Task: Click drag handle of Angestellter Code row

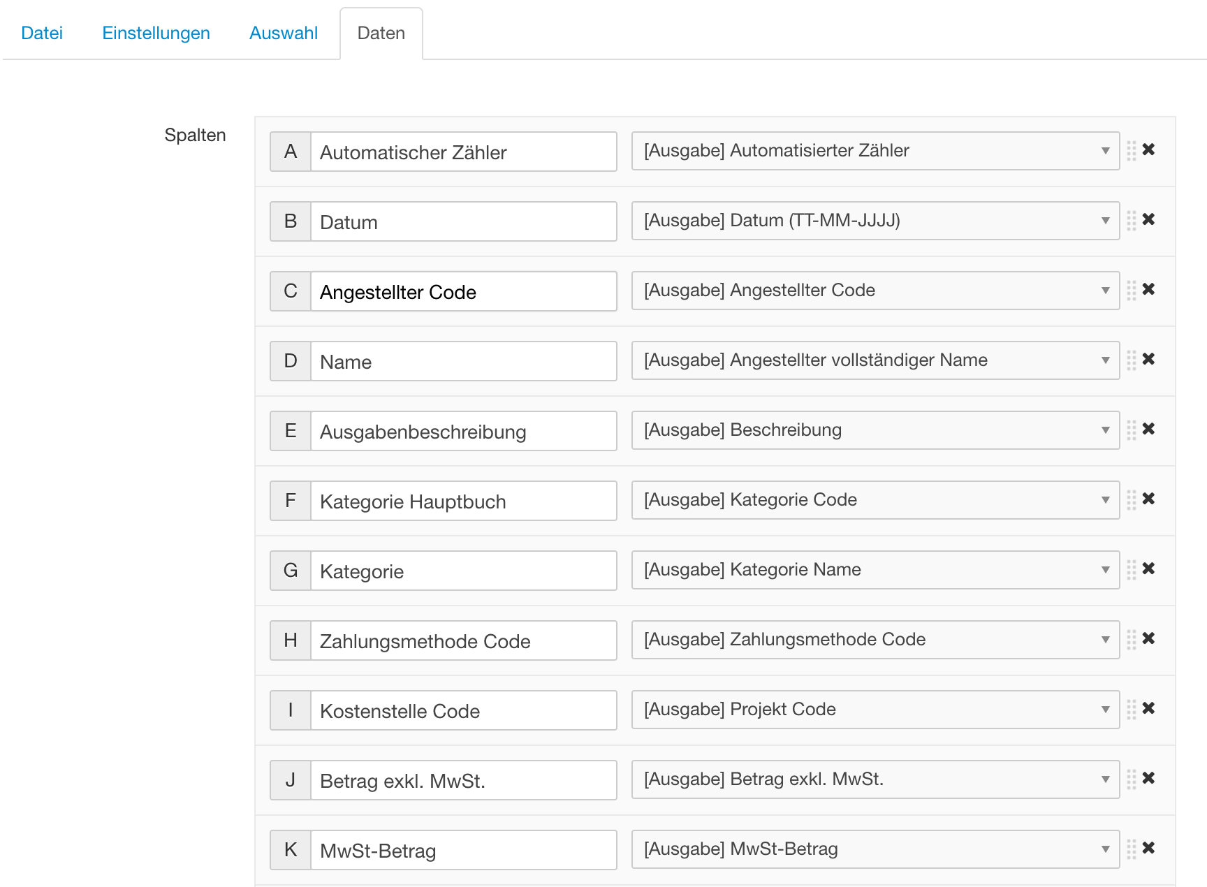Action: (x=1132, y=290)
